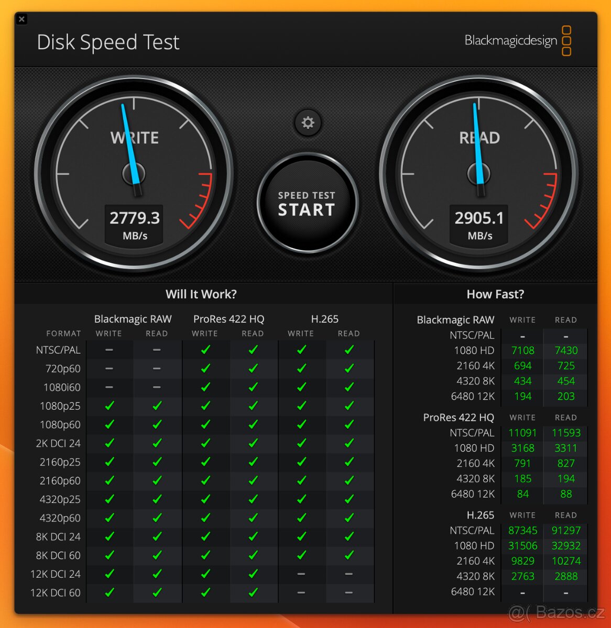Click ProRes 422 HQ read checkmark for 2160p60
Viewport: 611px width, 628px height.
pos(253,480)
